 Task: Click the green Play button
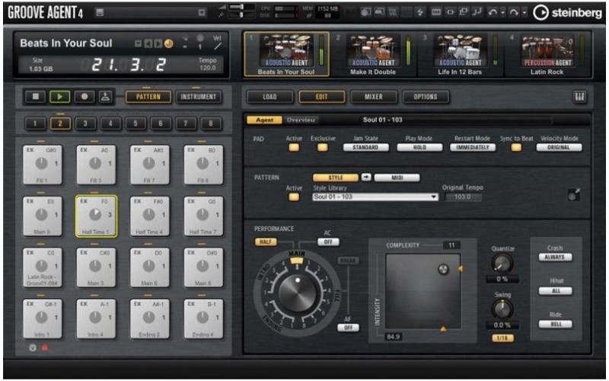click(x=59, y=98)
